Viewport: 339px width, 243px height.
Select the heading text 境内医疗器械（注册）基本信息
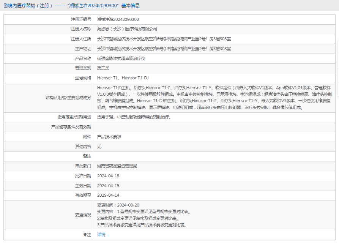[74, 6]
